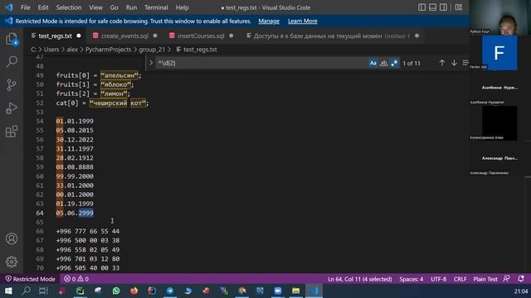This screenshot has width=531, height=298.
Task: Open the Run menu
Action: click(131, 7)
